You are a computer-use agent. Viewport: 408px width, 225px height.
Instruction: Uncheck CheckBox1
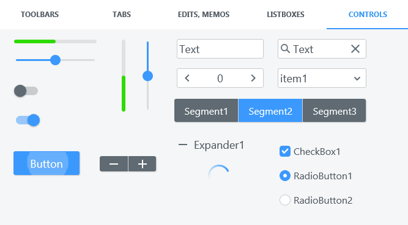click(285, 151)
